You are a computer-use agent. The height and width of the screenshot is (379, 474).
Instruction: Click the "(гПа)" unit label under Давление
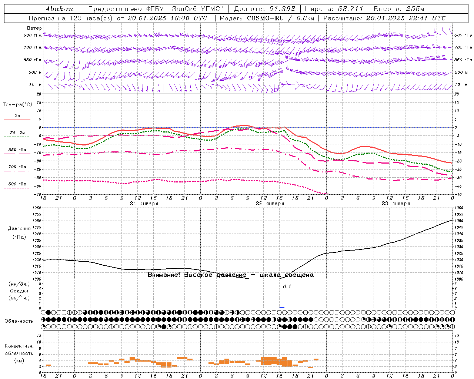pyautogui.click(x=19, y=237)
